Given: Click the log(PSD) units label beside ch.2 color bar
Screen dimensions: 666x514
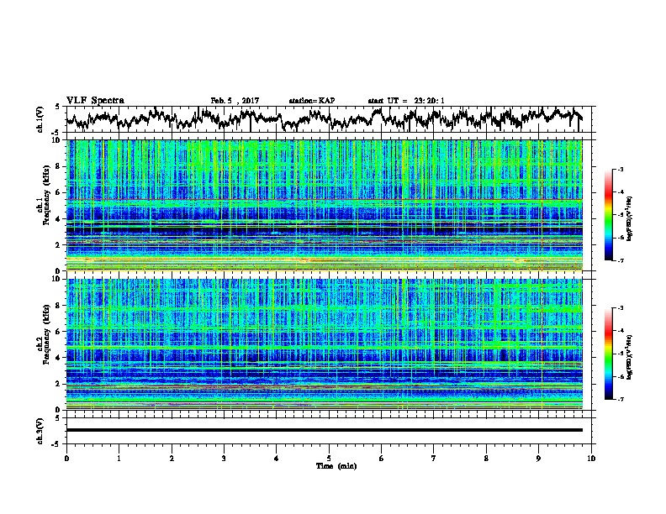Looking at the screenshot, I should click(630, 358).
